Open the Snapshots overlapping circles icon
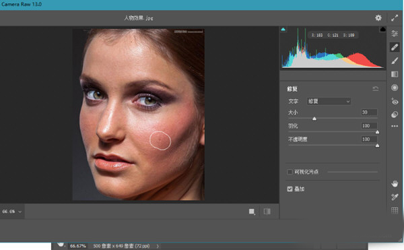 coord(395,115)
